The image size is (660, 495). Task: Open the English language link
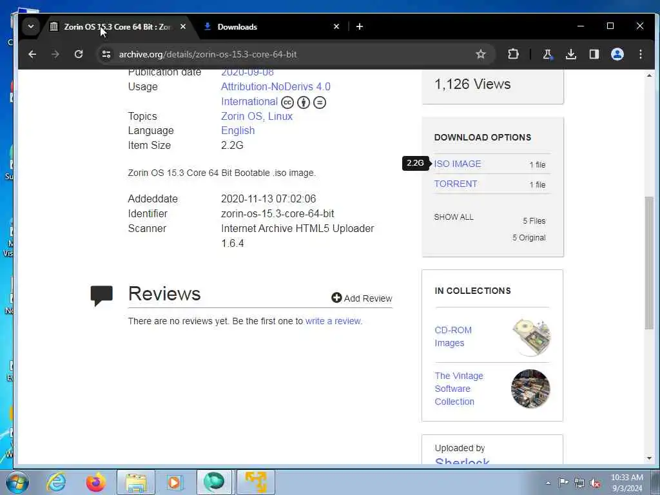tap(238, 131)
